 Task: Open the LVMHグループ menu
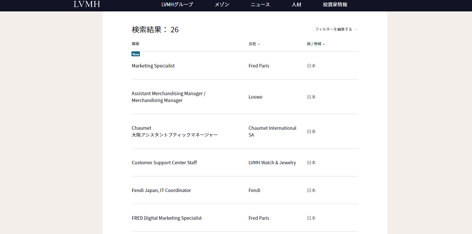coord(177,5)
